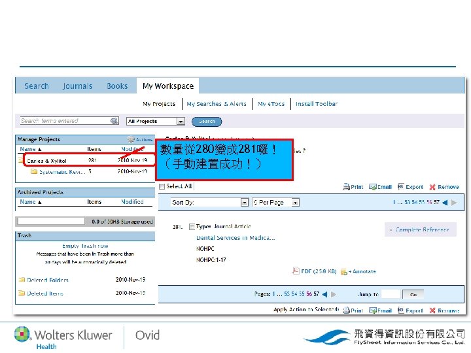Sort Archived Projects by Name
Viewport: 471px width, 353px height.
(30, 202)
